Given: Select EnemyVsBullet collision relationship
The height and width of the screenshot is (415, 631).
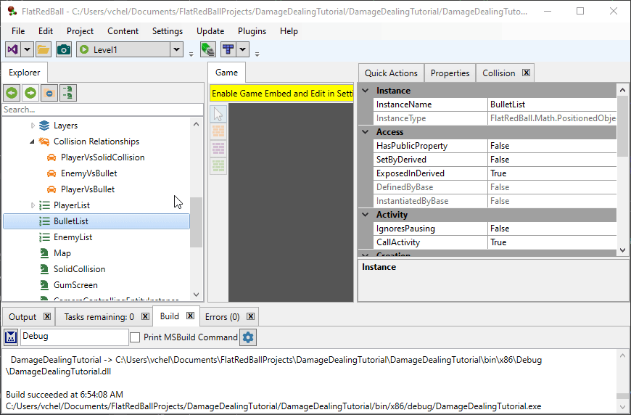Looking at the screenshot, I should coord(88,173).
